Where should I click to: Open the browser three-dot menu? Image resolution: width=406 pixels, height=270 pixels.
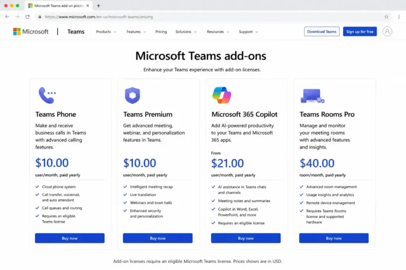(399, 17)
